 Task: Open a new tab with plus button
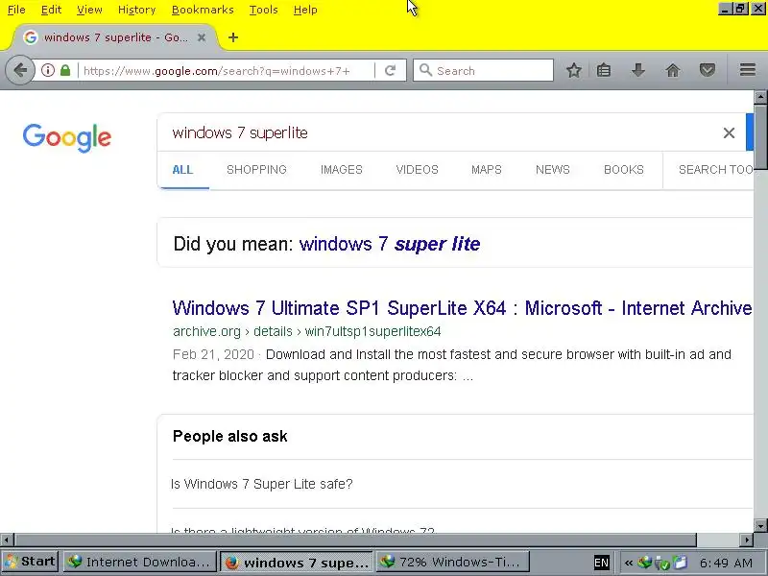tap(233, 37)
